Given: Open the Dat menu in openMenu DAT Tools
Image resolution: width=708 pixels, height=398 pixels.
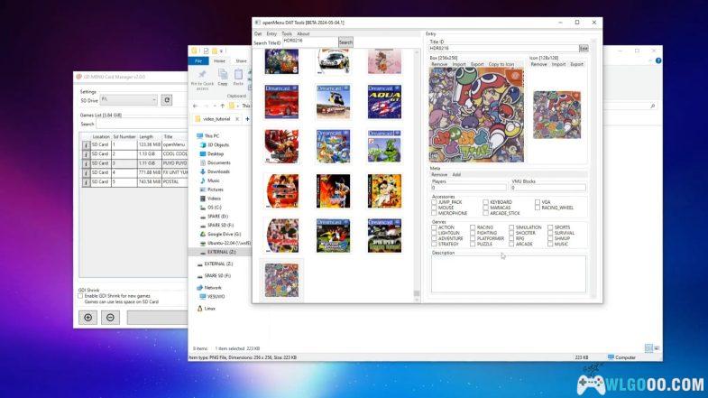Looking at the screenshot, I should [x=258, y=34].
